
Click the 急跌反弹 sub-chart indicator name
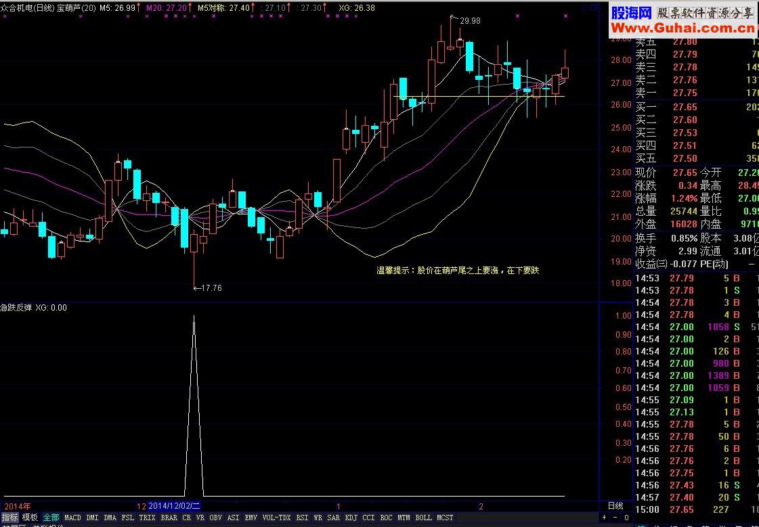[x=16, y=308]
